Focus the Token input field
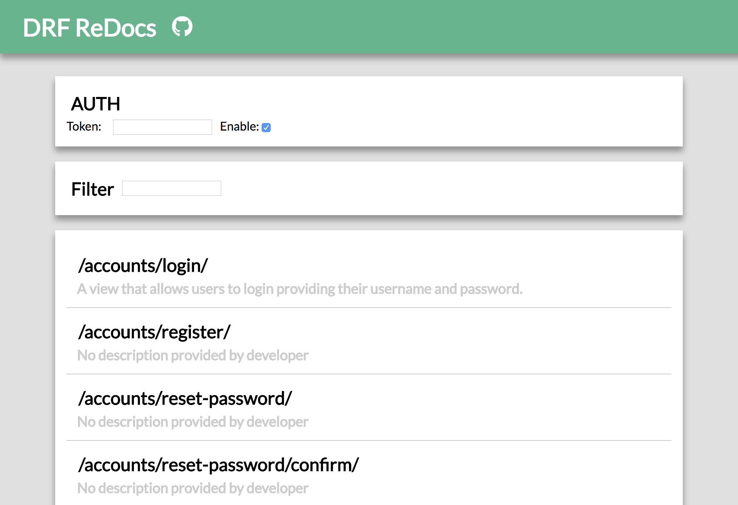The width and height of the screenshot is (738, 505). [x=163, y=127]
